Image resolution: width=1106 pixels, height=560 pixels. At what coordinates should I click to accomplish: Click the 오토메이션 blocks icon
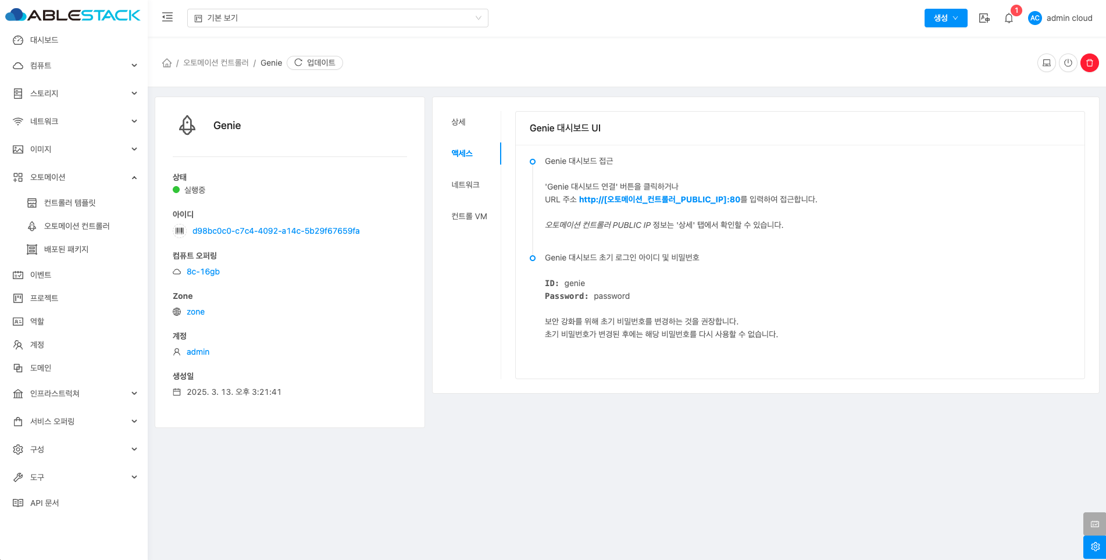pyautogui.click(x=18, y=177)
